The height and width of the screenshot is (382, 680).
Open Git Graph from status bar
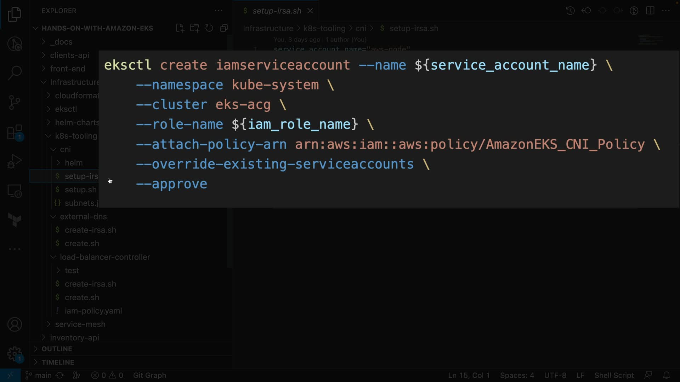click(149, 375)
